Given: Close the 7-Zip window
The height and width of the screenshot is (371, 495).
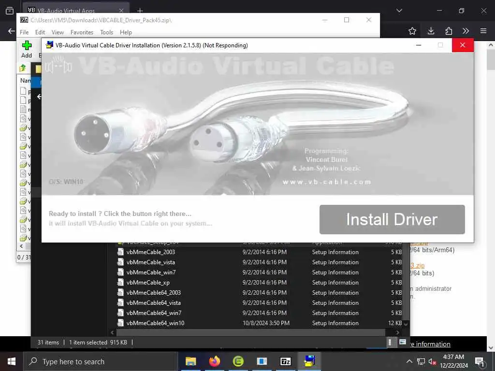Looking at the screenshot, I should (x=368, y=20).
